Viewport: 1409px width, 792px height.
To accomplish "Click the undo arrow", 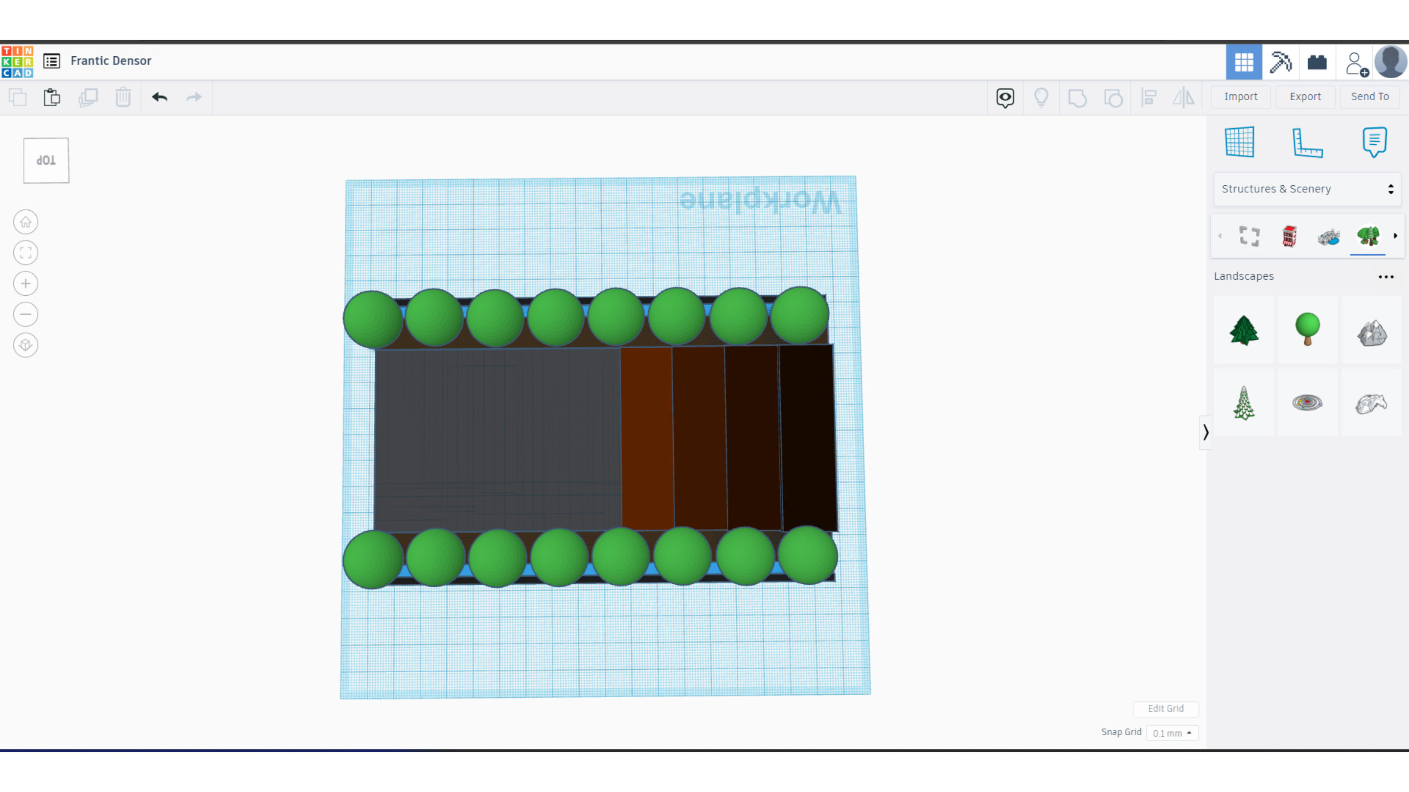I will [159, 97].
